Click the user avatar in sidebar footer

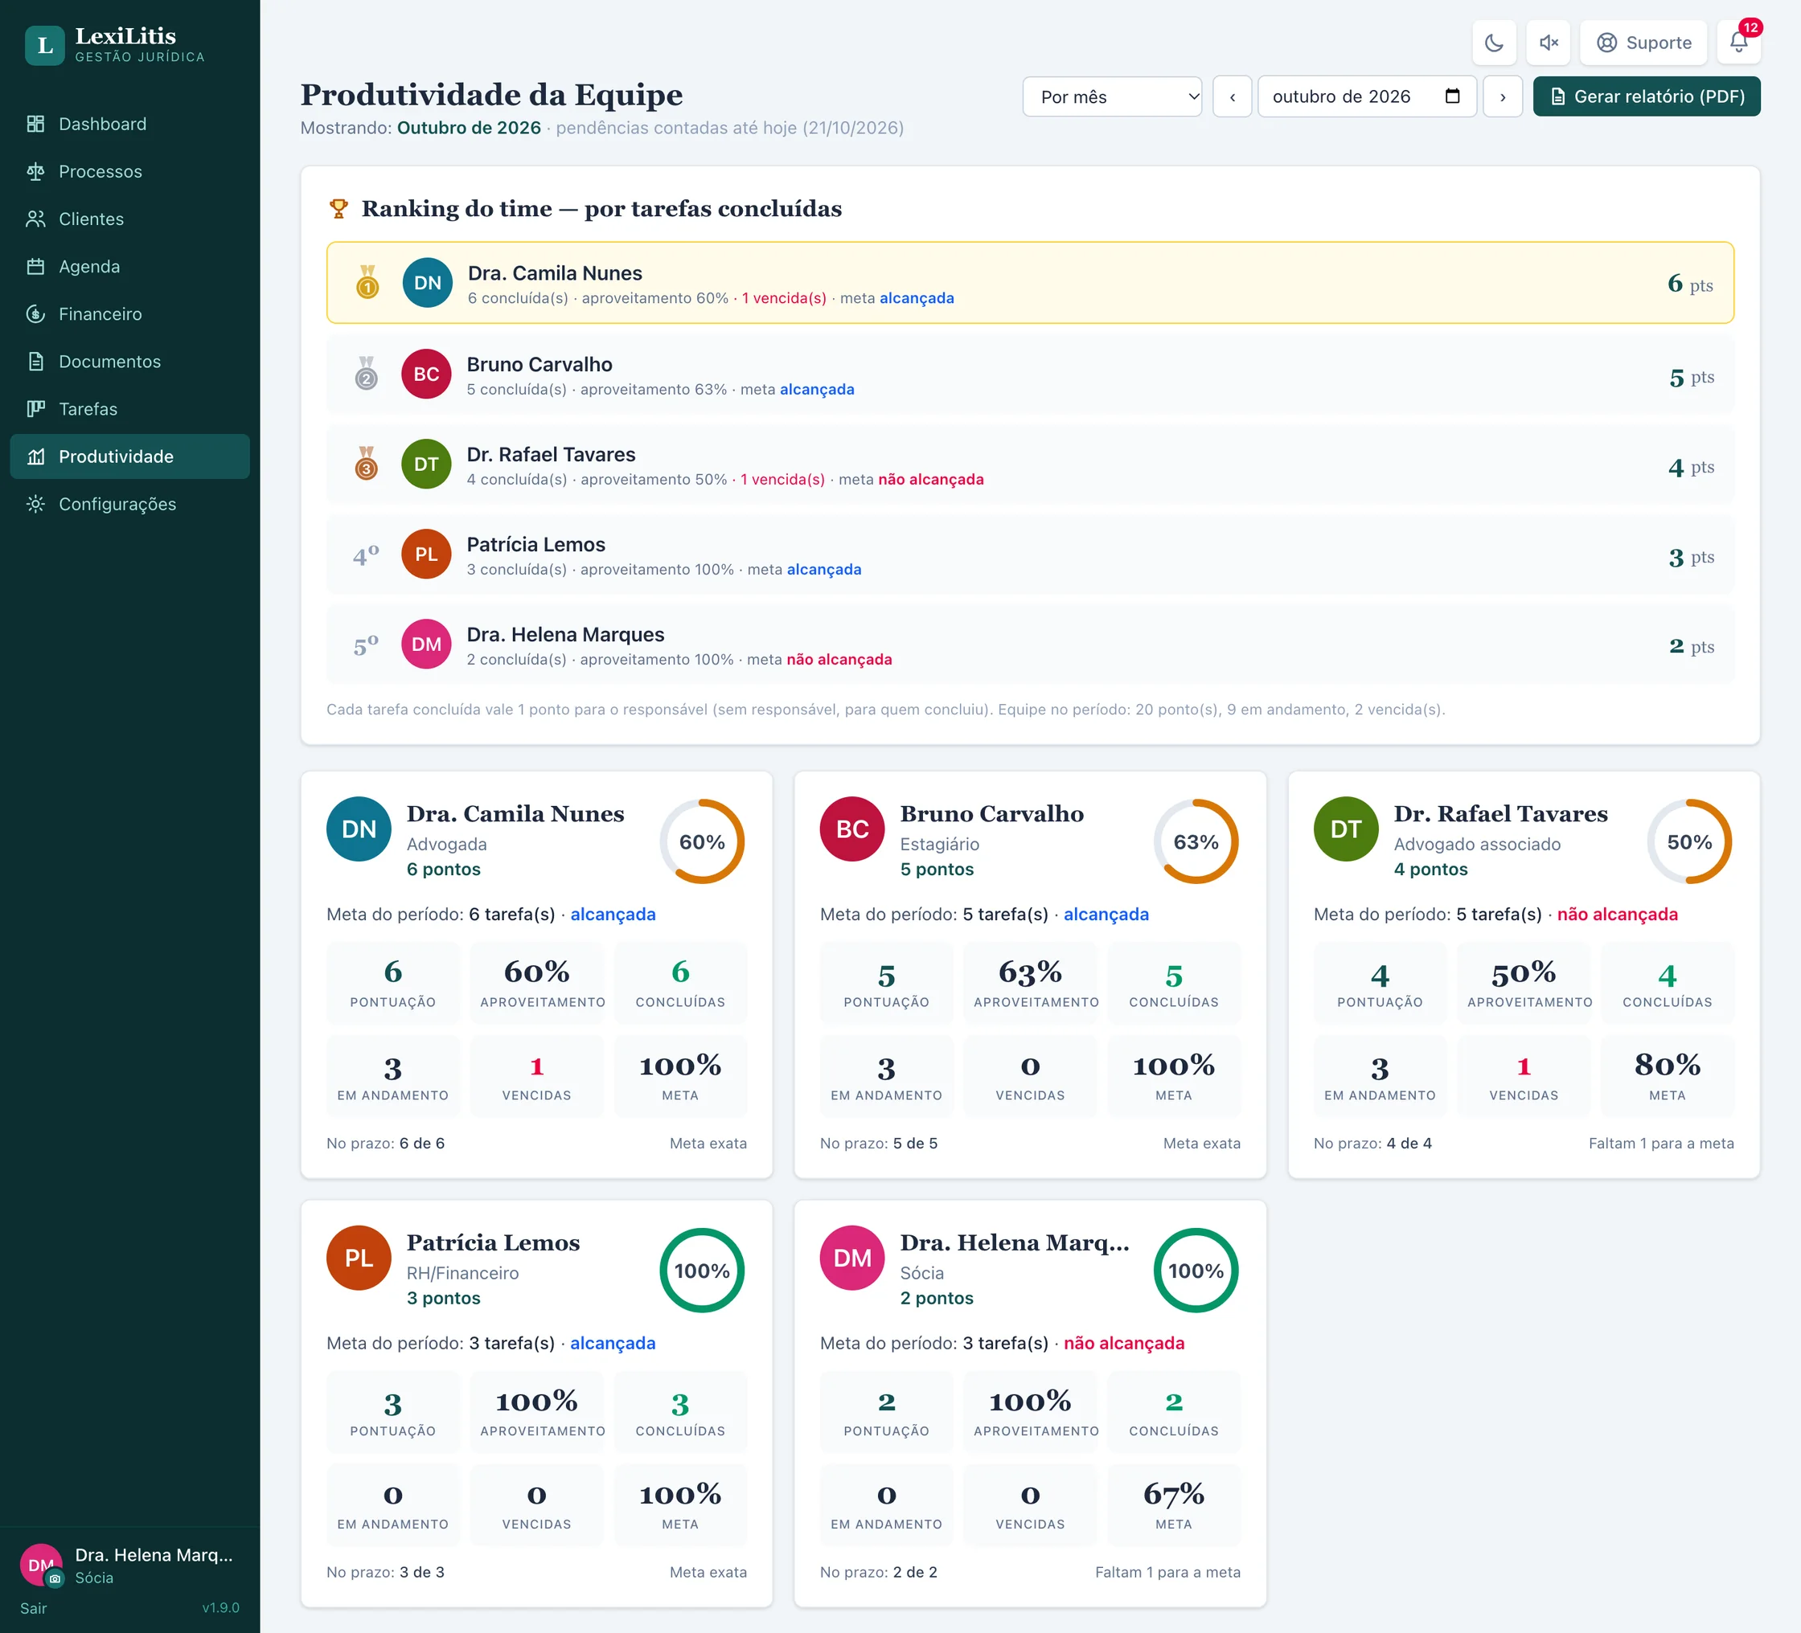coord(41,1564)
